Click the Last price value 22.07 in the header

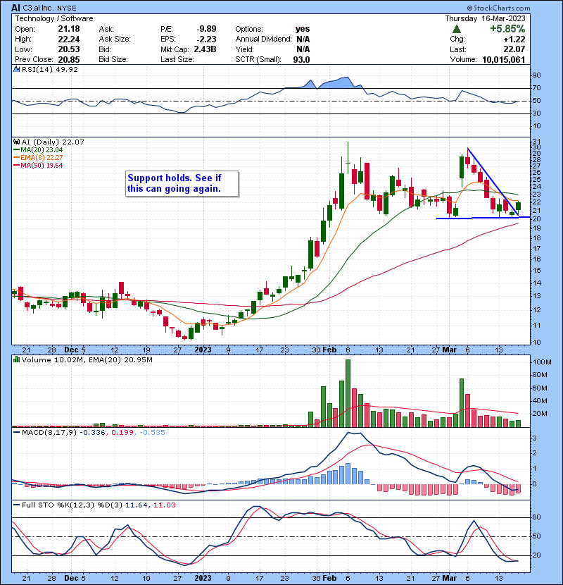tap(514, 49)
